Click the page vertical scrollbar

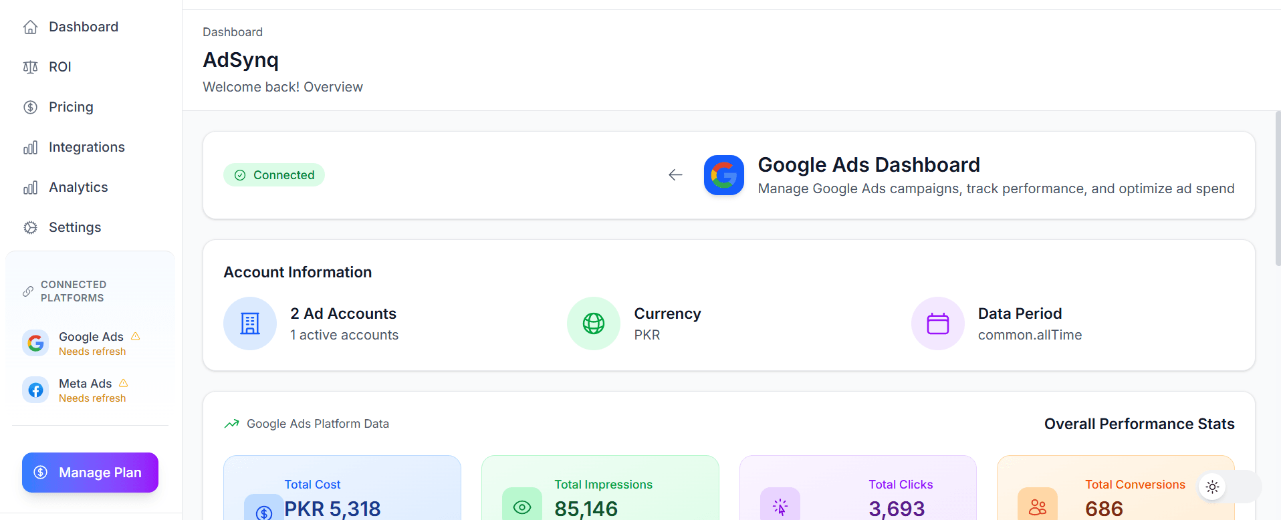click(x=1278, y=188)
